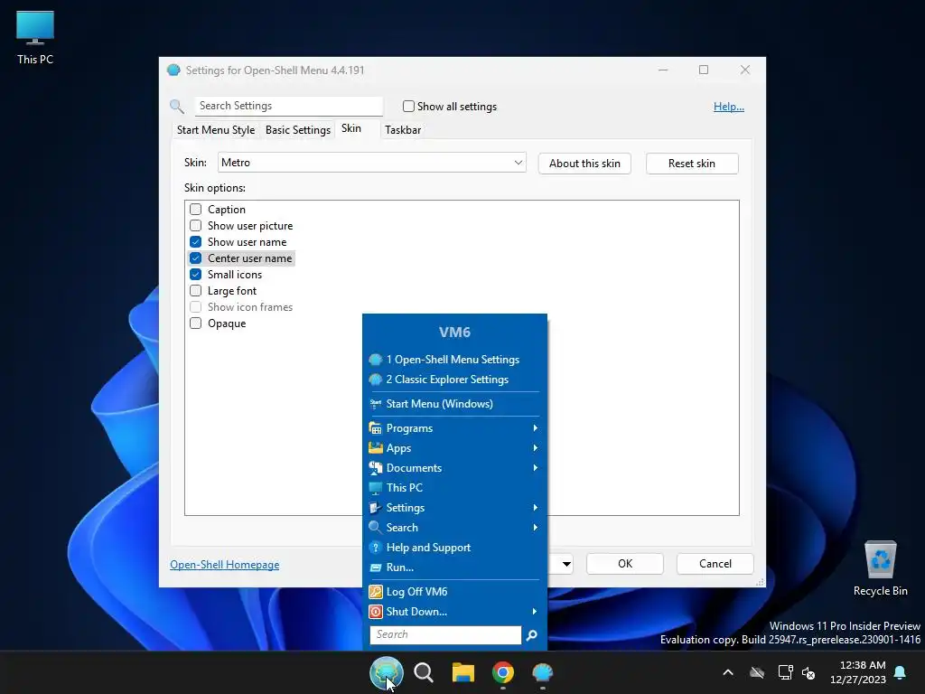Launch Google Chrome from the taskbar
Screen dimensions: 925x694
coord(502,672)
